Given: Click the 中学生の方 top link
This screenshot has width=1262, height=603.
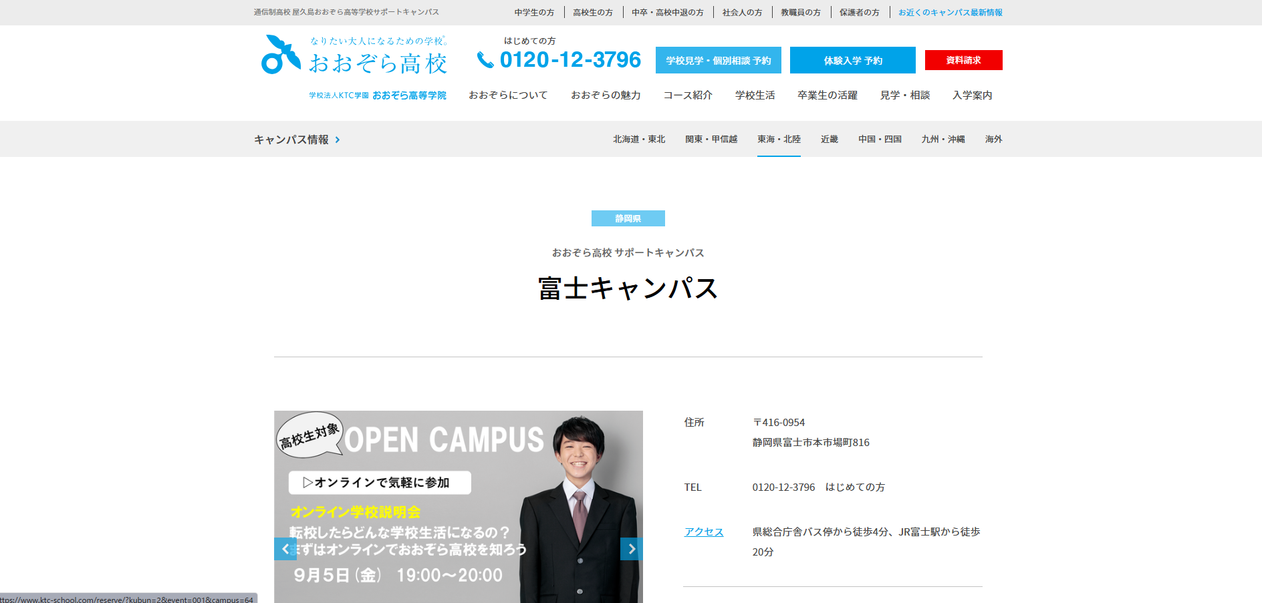Looking at the screenshot, I should coord(534,12).
